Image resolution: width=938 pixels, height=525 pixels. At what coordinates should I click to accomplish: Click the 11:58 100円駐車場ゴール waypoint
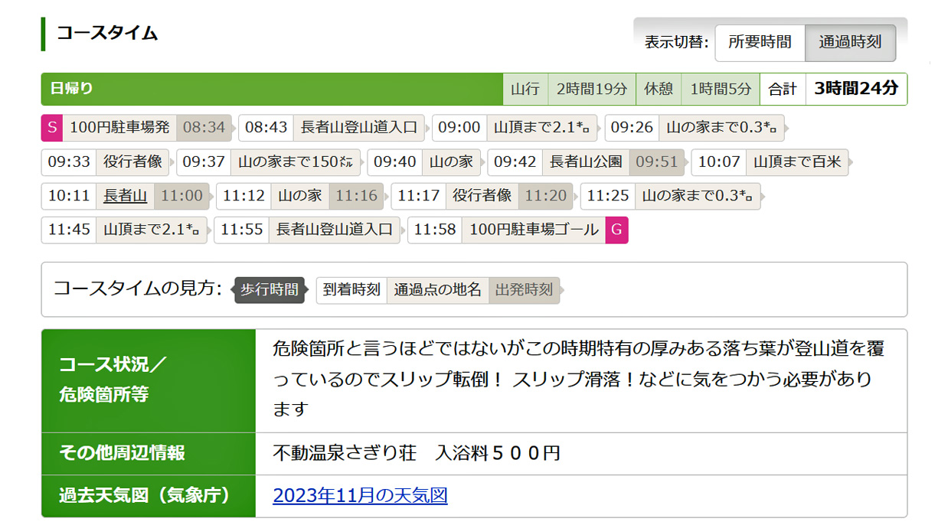coord(534,230)
